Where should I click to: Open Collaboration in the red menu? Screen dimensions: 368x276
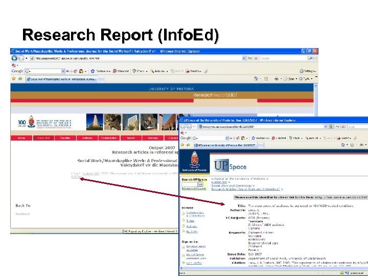point(109,138)
